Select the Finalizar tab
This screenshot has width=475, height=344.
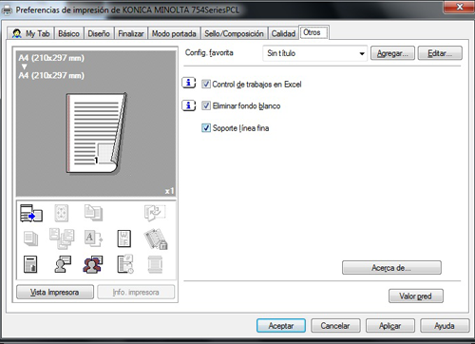click(131, 33)
